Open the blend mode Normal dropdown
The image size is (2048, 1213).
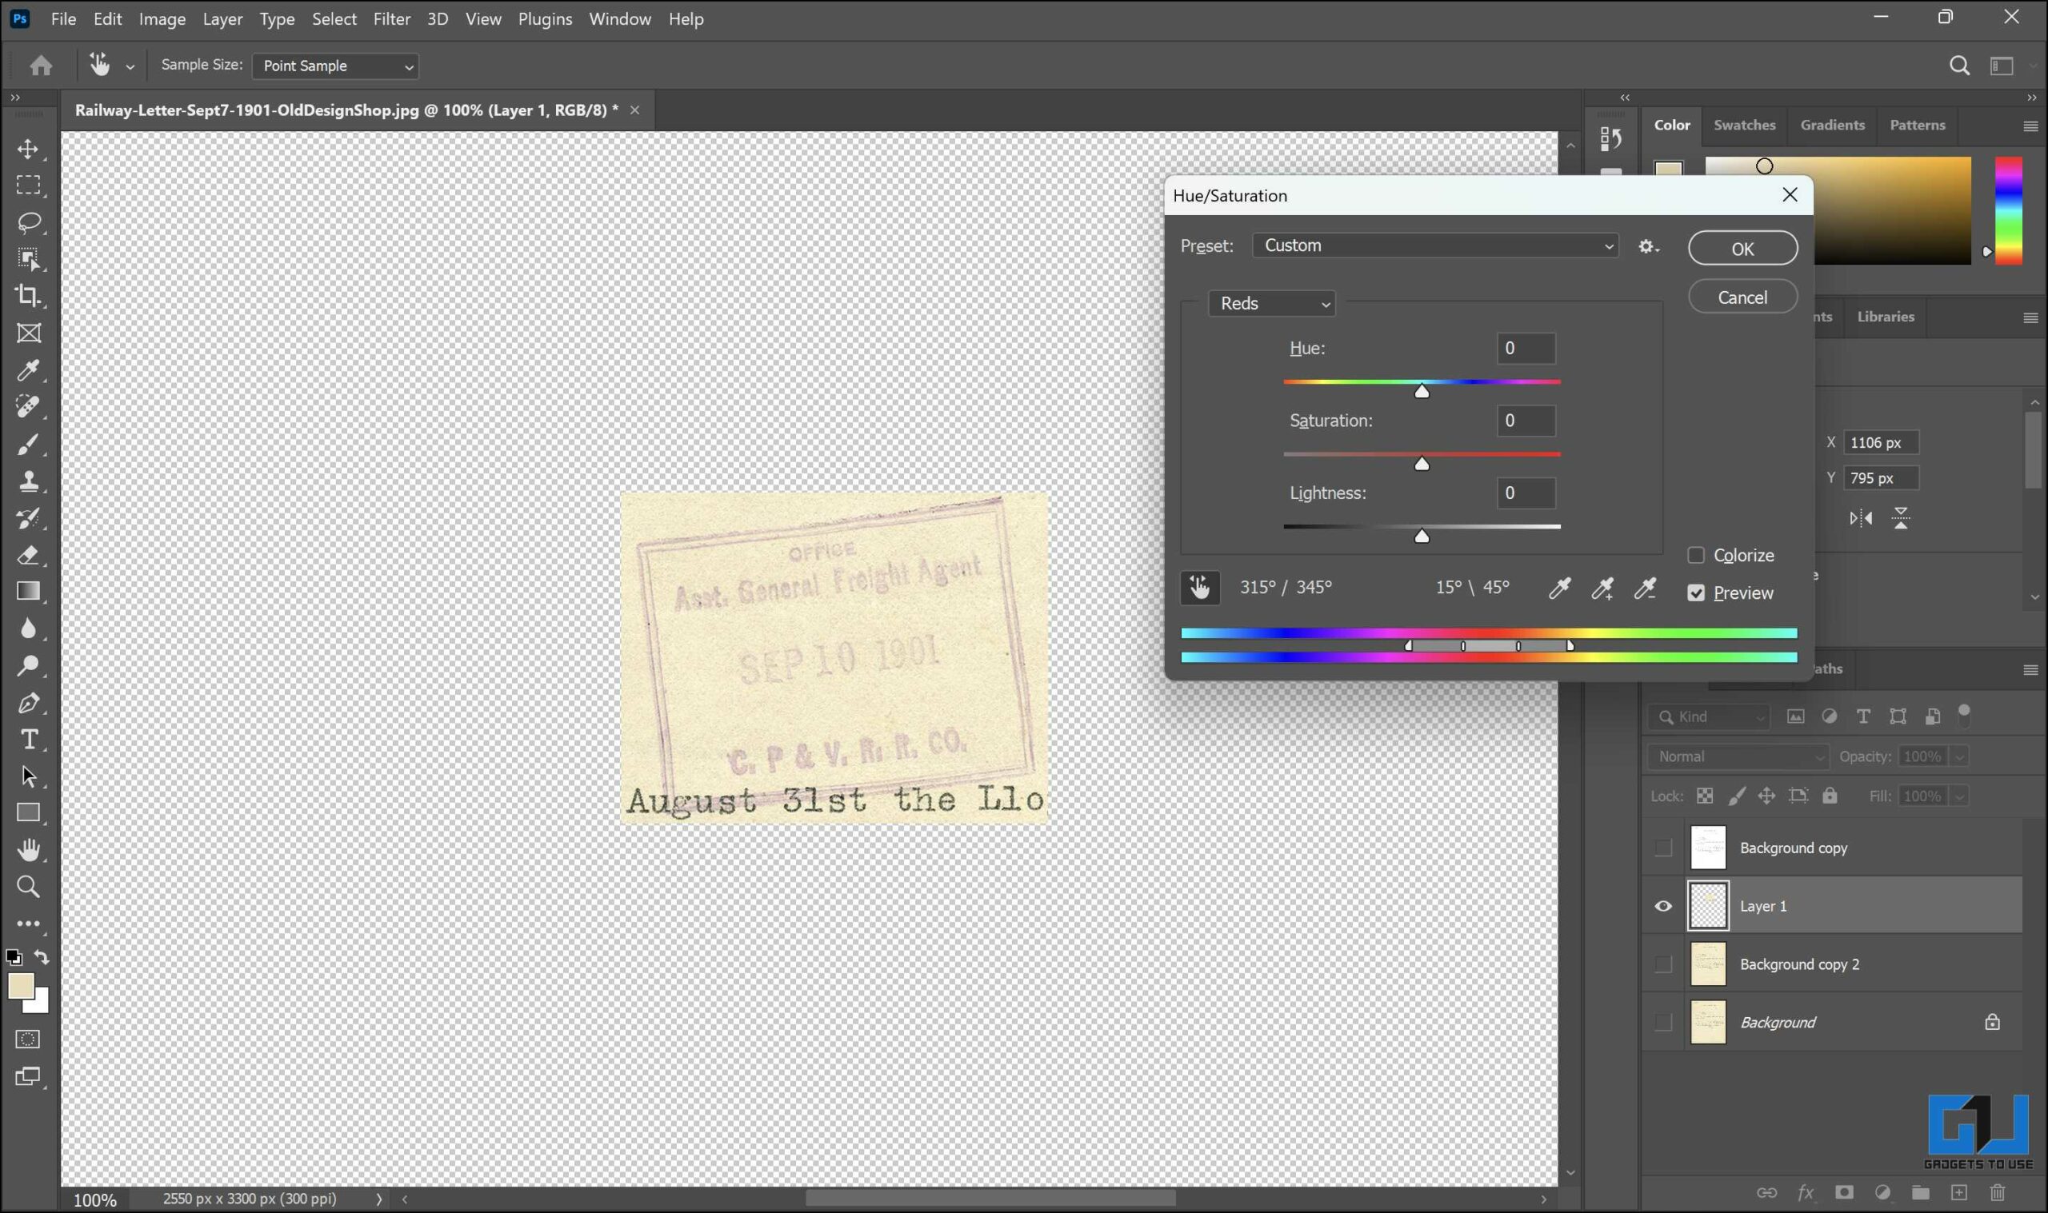(x=1738, y=757)
